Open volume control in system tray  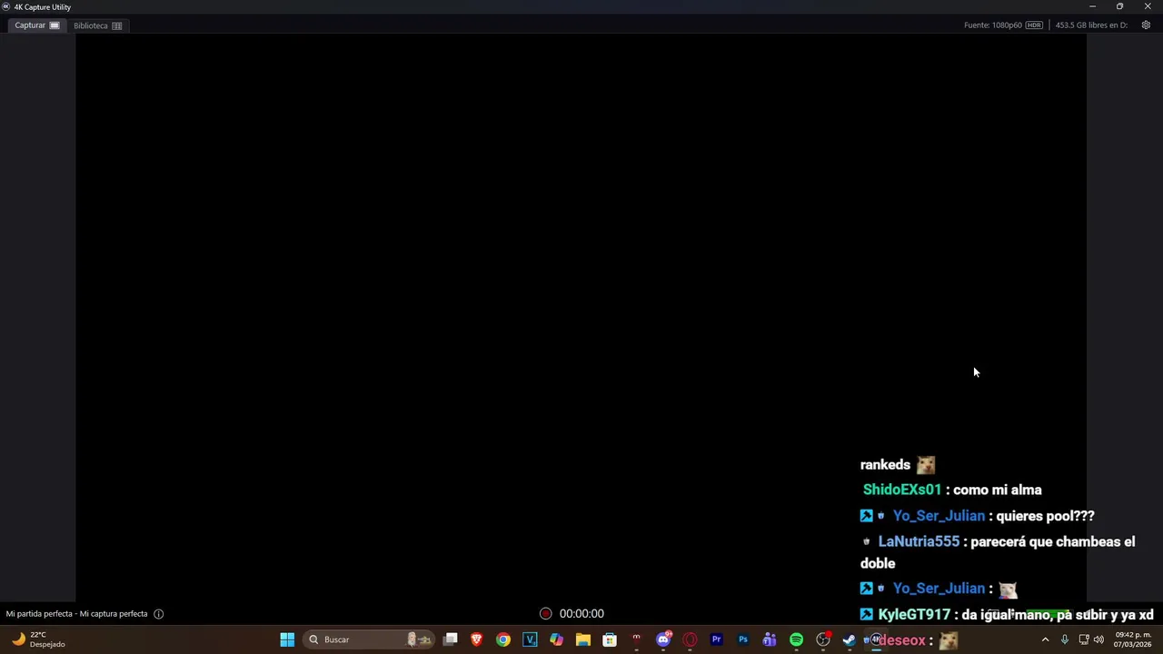pos(1098,639)
